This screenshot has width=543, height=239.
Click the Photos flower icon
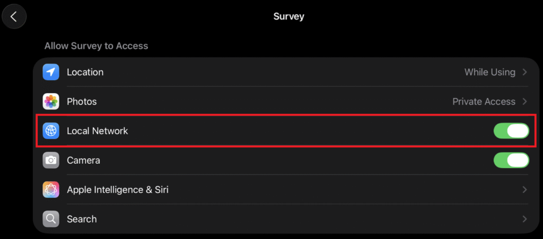pos(51,101)
